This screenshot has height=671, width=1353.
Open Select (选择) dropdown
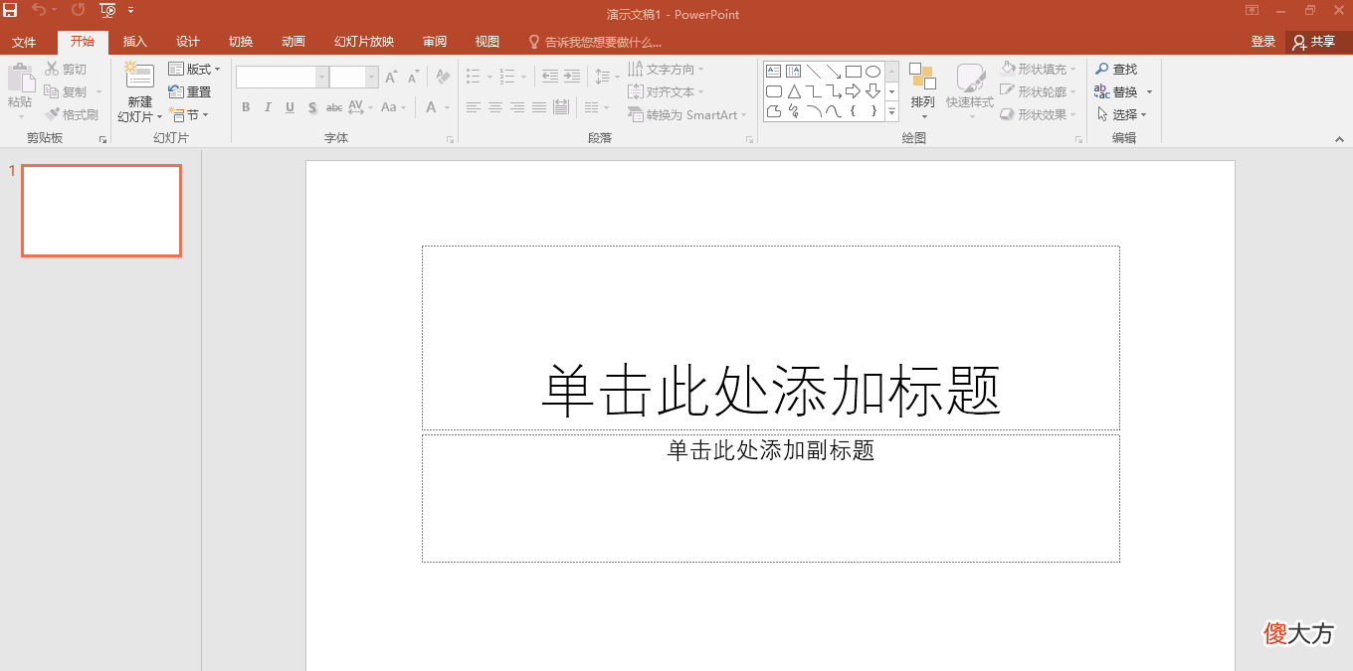(x=1121, y=114)
